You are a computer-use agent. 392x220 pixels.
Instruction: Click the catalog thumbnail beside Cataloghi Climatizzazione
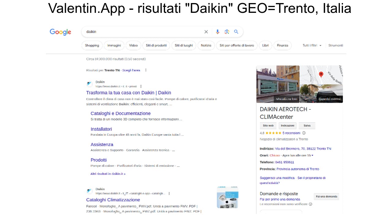(x=228, y=197)
